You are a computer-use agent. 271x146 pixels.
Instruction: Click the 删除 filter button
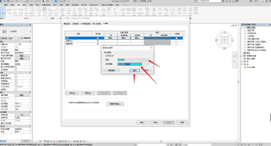pyautogui.click(x=88, y=93)
